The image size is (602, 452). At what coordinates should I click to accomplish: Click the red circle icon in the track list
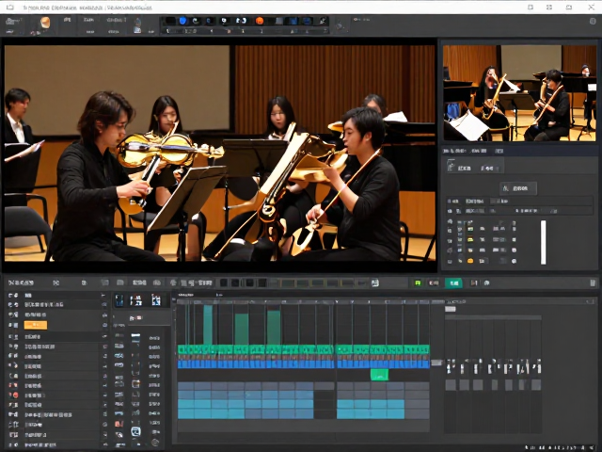tap(15, 395)
